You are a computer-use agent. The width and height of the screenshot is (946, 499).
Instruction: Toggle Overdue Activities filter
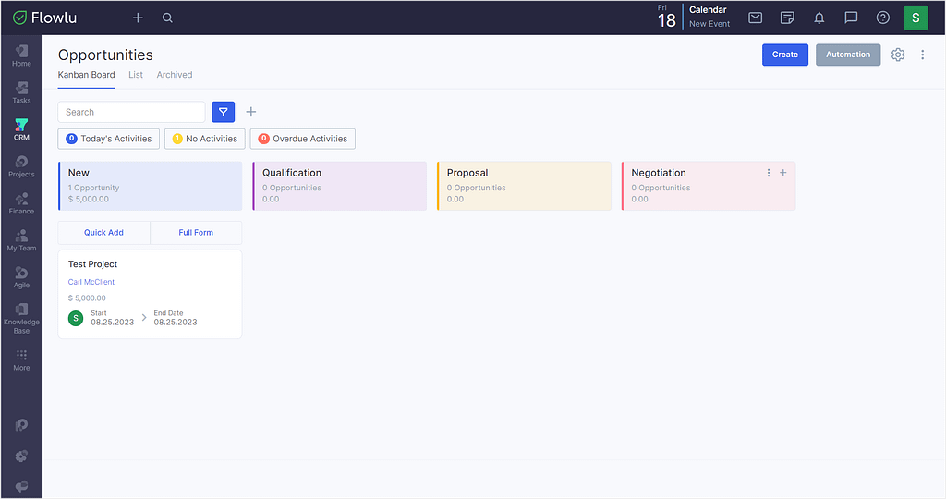302,139
